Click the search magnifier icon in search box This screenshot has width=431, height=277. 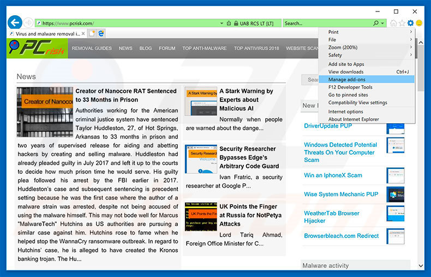point(376,23)
